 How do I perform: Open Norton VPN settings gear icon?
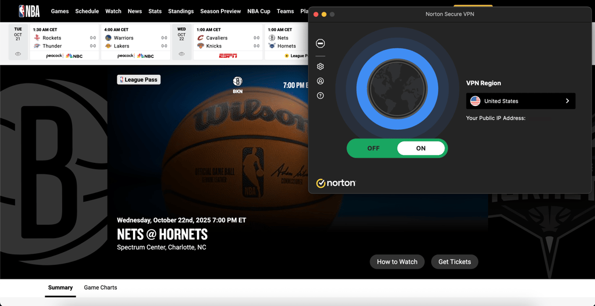pos(320,67)
